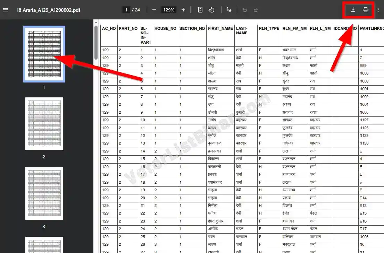The image size is (384, 253).
Task: Click the page number input box
Action: (x=125, y=10)
